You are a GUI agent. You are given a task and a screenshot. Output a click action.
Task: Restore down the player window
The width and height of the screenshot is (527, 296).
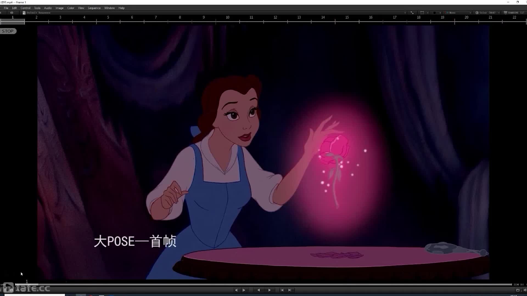pos(518,2)
